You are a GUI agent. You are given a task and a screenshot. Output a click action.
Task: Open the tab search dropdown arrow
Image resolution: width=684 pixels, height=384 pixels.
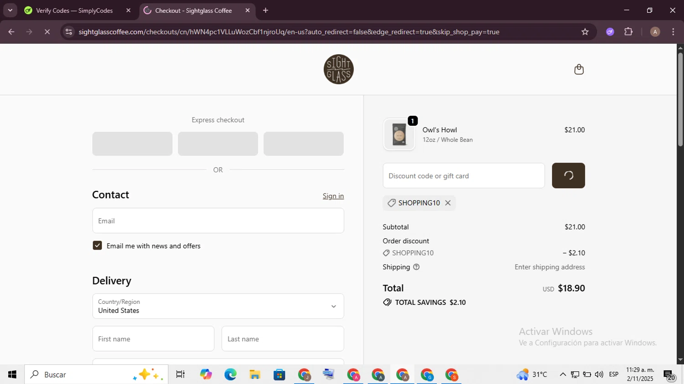[10, 10]
